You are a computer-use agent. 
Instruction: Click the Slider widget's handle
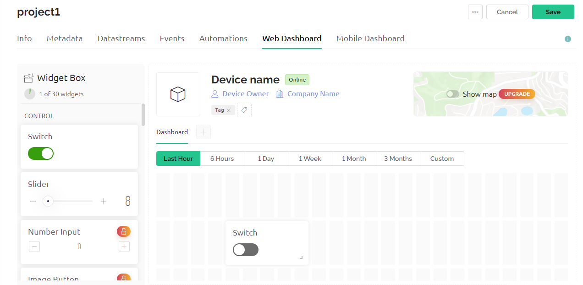pyautogui.click(x=48, y=201)
